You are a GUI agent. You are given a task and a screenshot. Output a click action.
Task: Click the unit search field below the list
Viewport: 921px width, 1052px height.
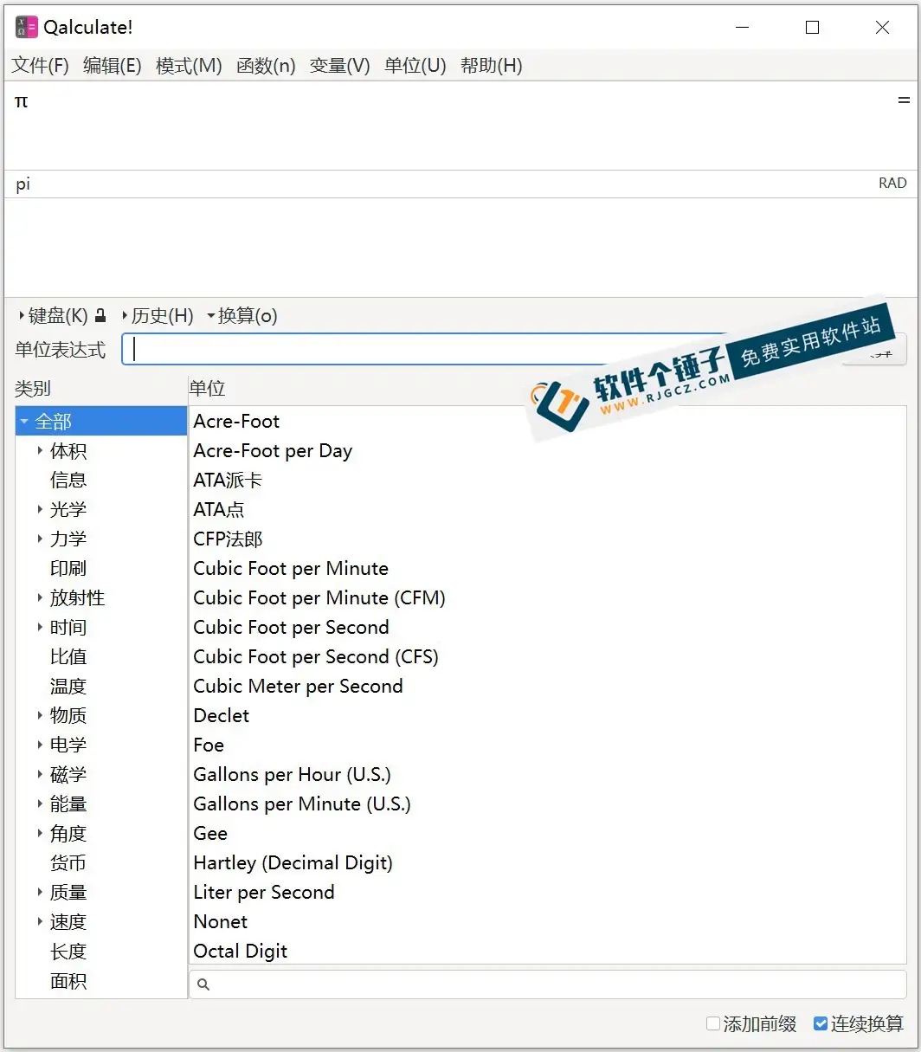coord(548,984)
